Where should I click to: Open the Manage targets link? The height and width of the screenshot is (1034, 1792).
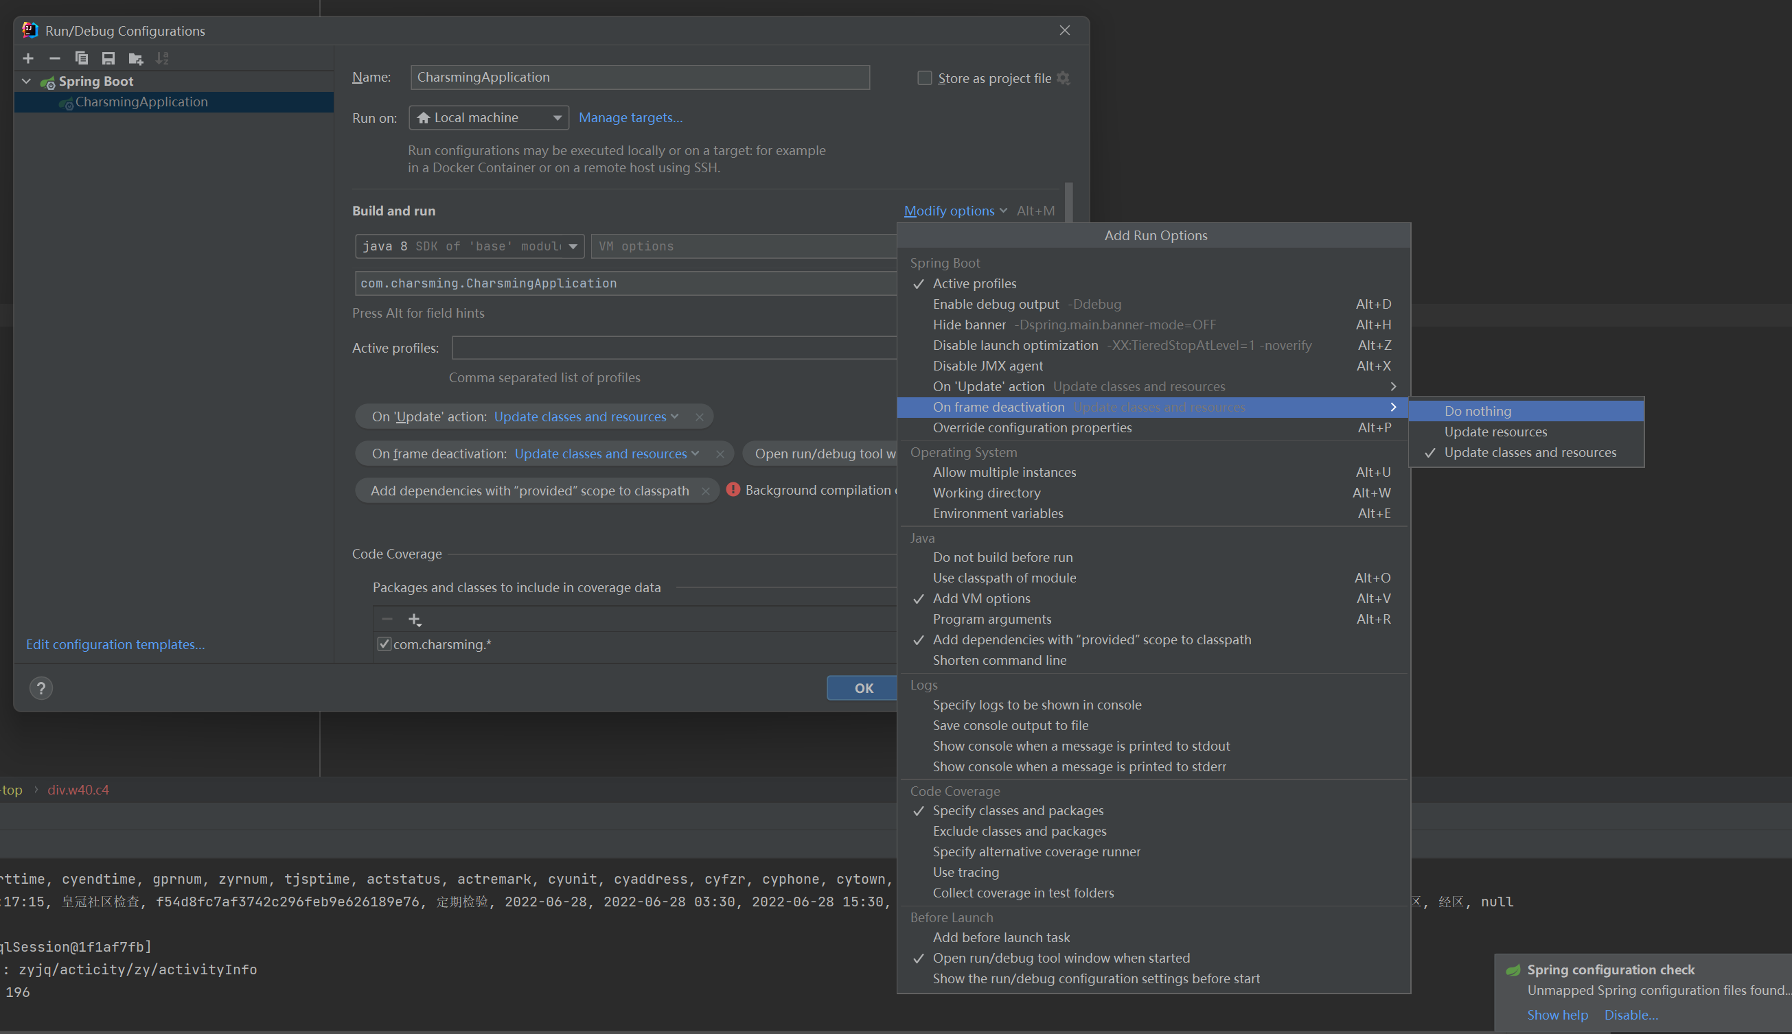pyautogui.click(x=630, y=118)
